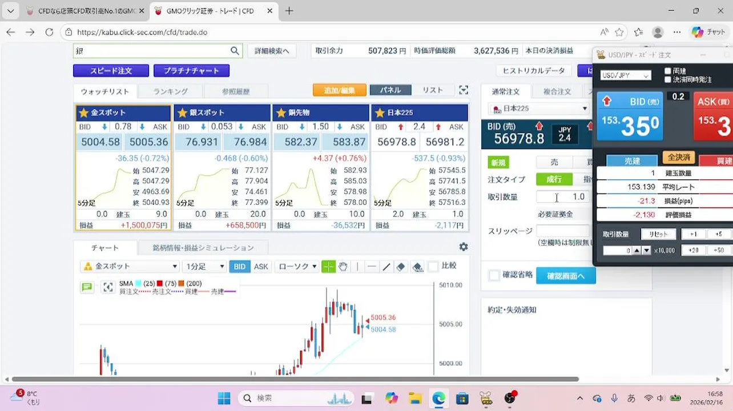The height and width of the screenshot is (411, 733).
Task: Click the gold spot star favorite icon
Action: pos(84,112)
